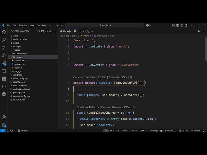Toggle the primary side bar

coord(178,26)
